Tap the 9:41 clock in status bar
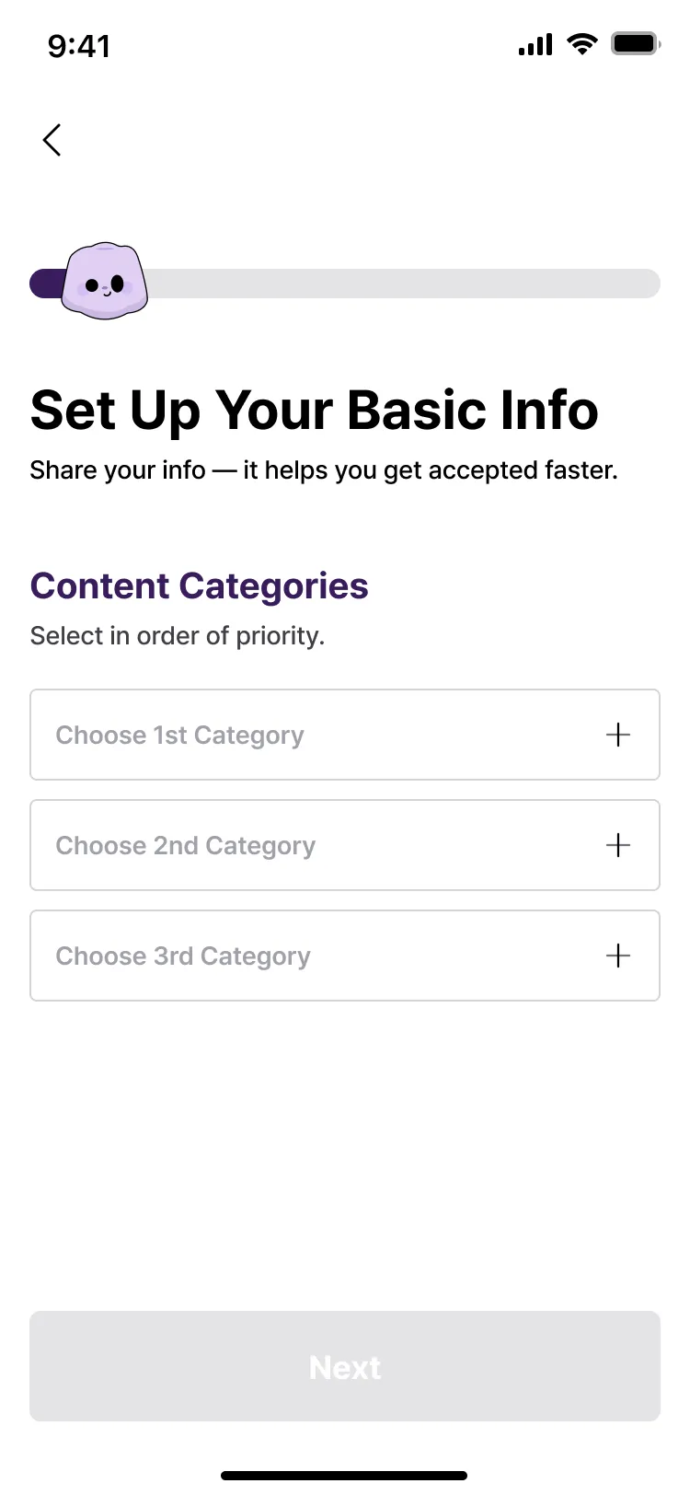The image size is (690, 1495). point(79,45)
